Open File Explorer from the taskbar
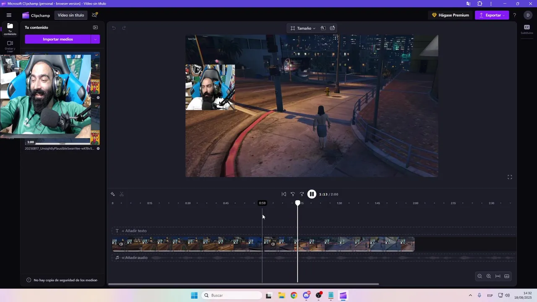 tap(281, 295)
